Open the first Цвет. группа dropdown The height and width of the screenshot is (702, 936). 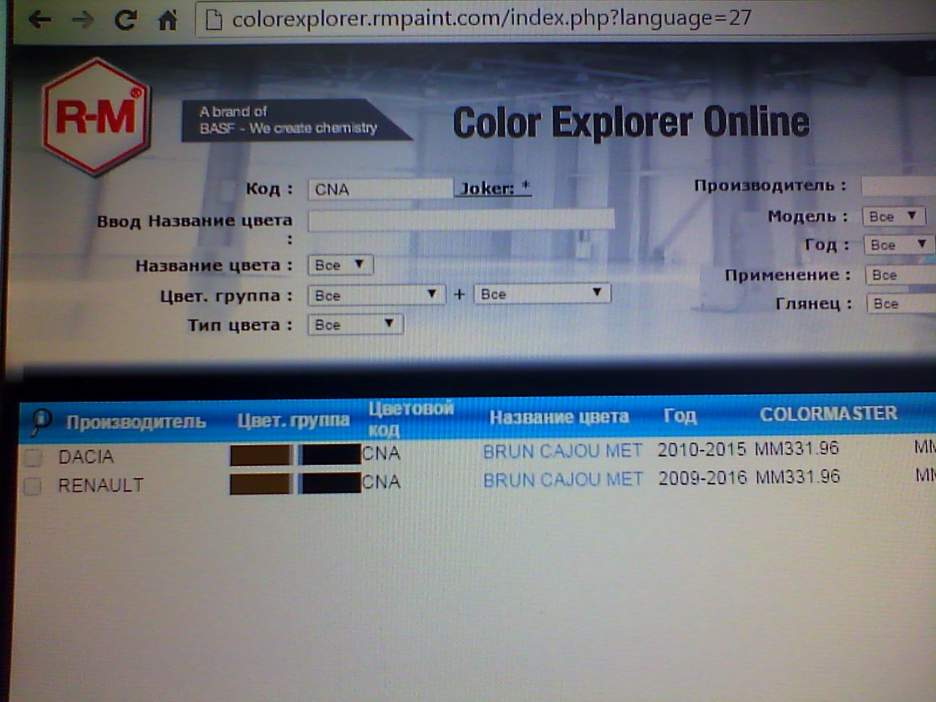[x=376, y=295]
